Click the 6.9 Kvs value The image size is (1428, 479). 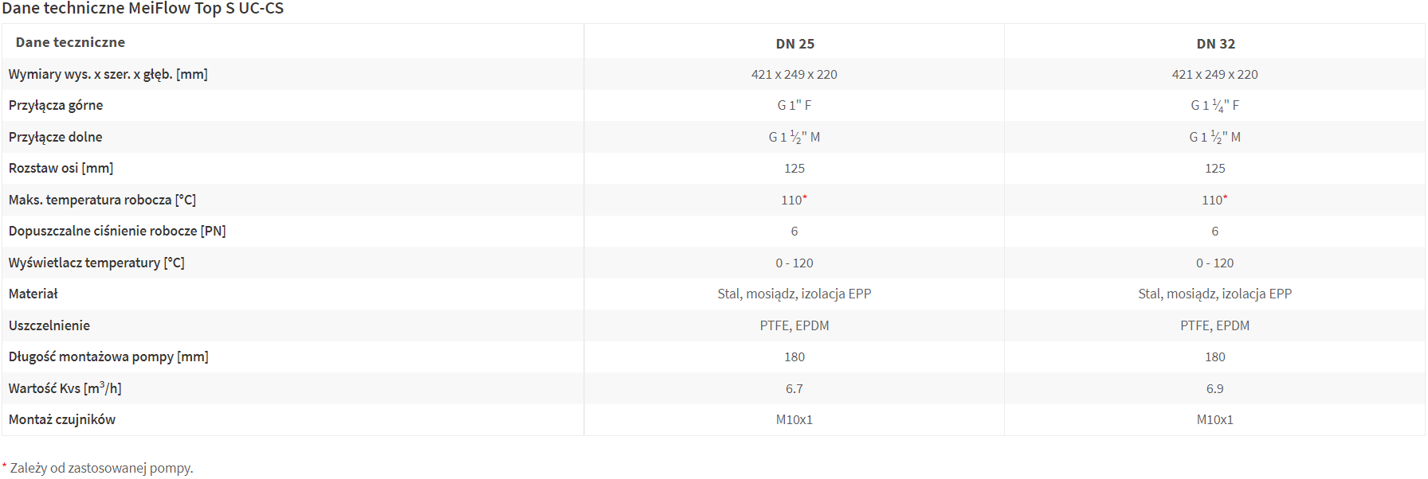1214,388
